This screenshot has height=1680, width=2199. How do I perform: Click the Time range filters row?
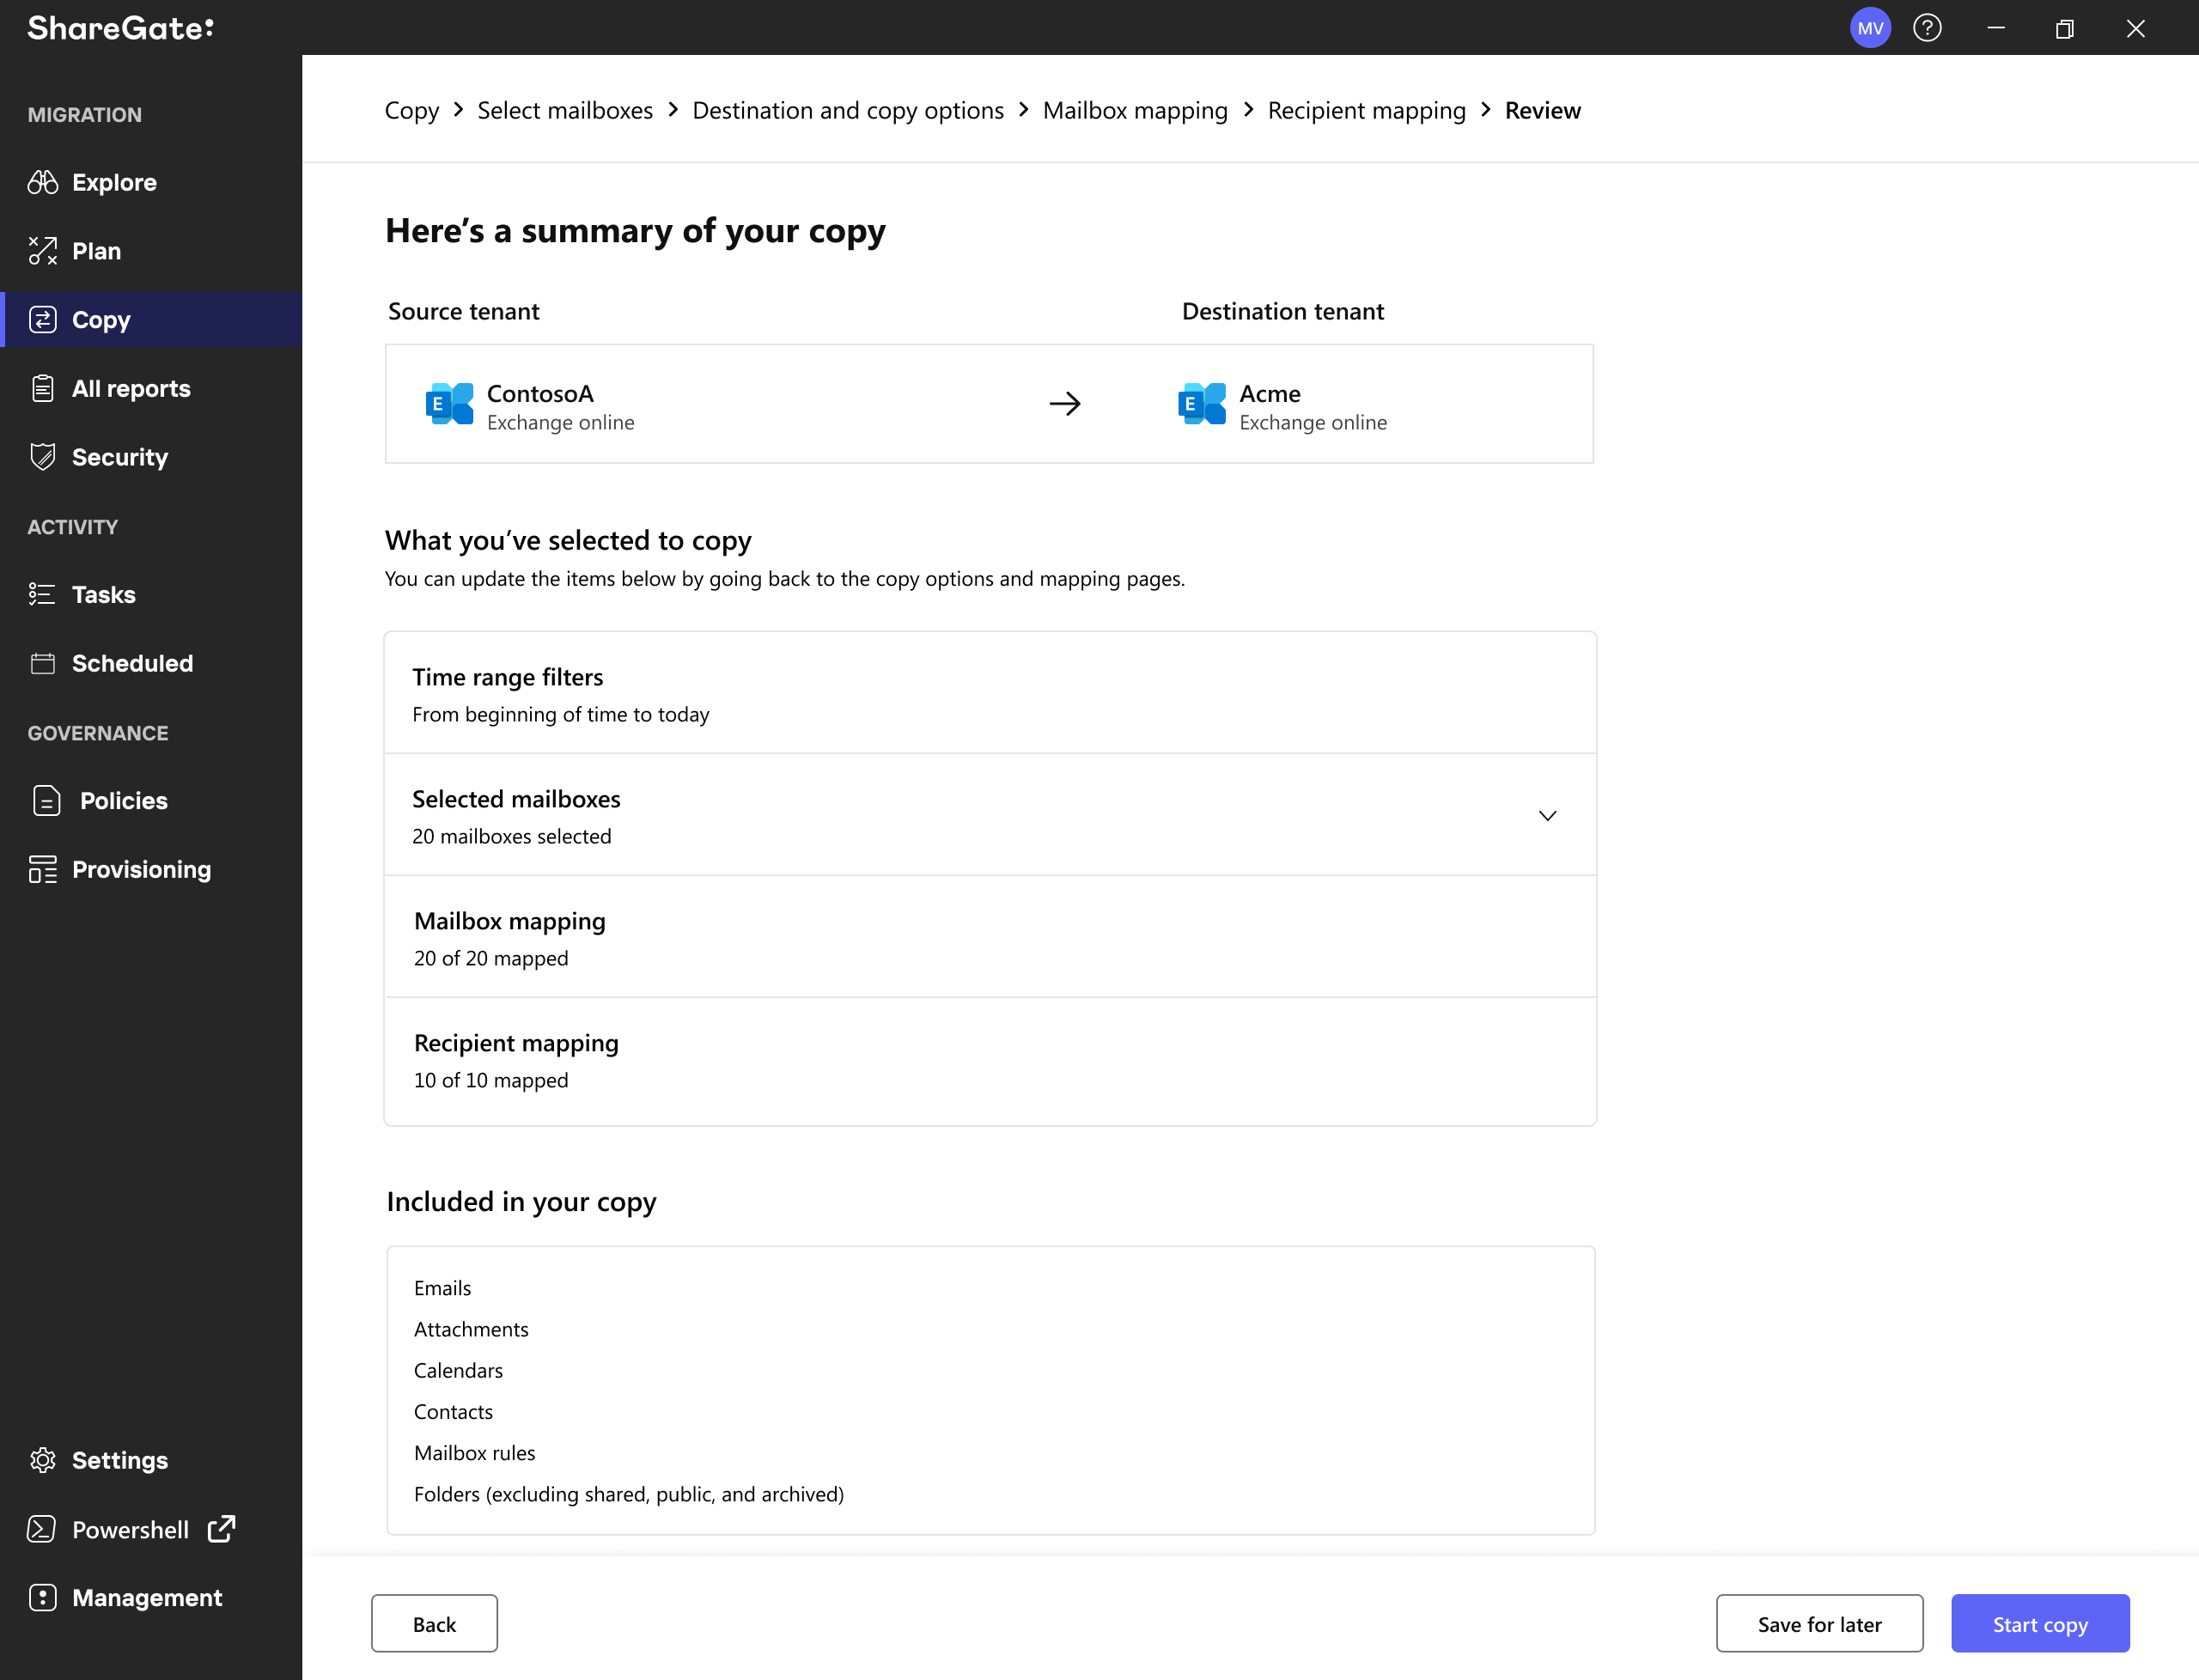pyautogui.click(x=990, y=693)
